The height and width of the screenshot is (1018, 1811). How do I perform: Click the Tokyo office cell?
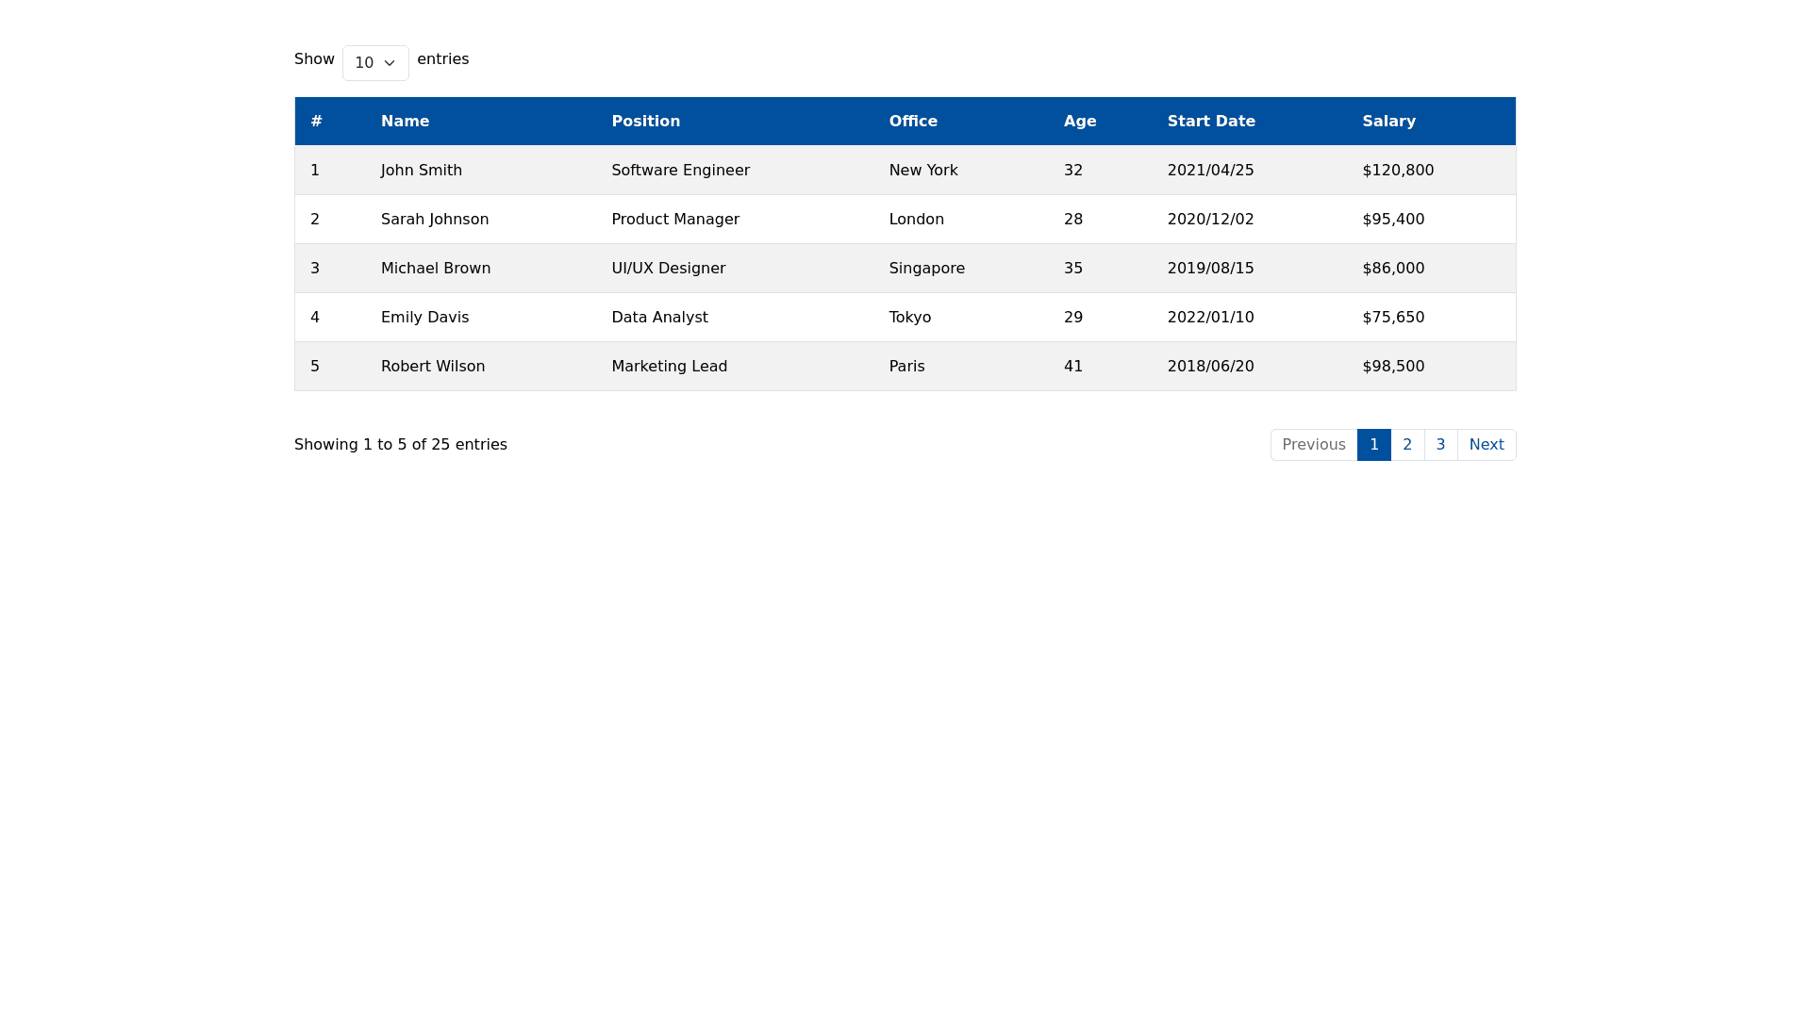[x=909, y=318]
